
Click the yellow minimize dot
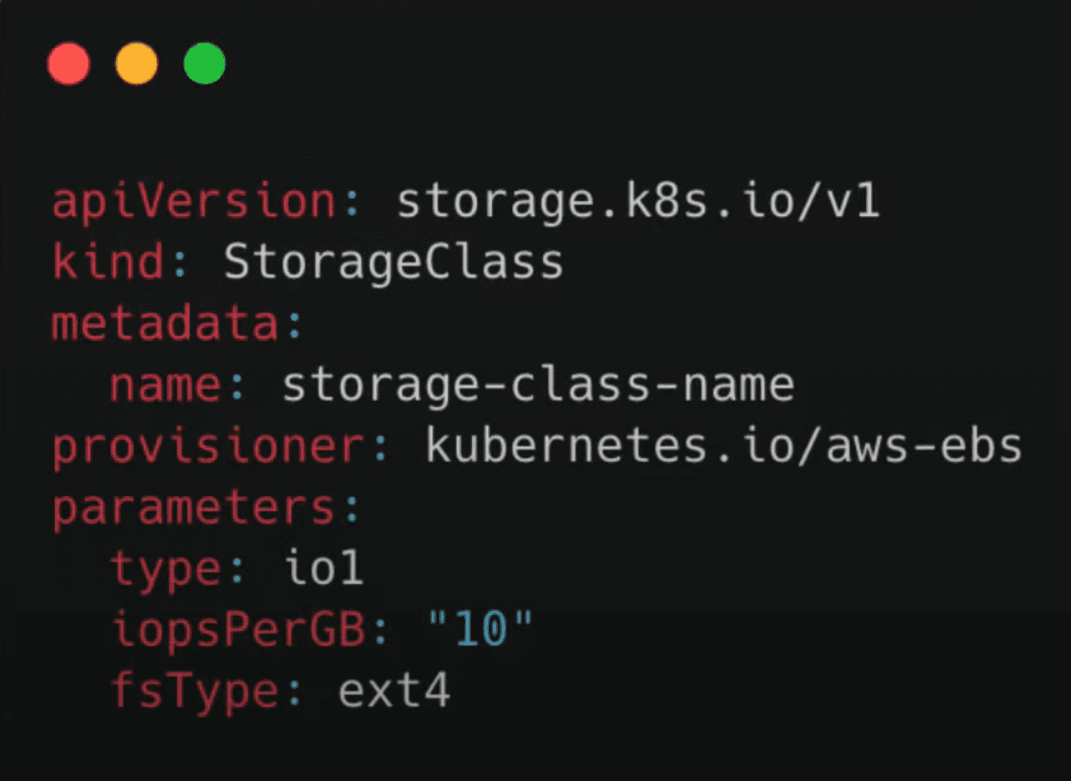[x=137, y=64]
